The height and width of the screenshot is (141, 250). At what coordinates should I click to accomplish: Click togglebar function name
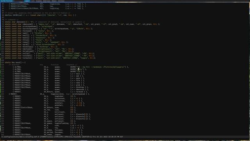click(x=59, y=96)
